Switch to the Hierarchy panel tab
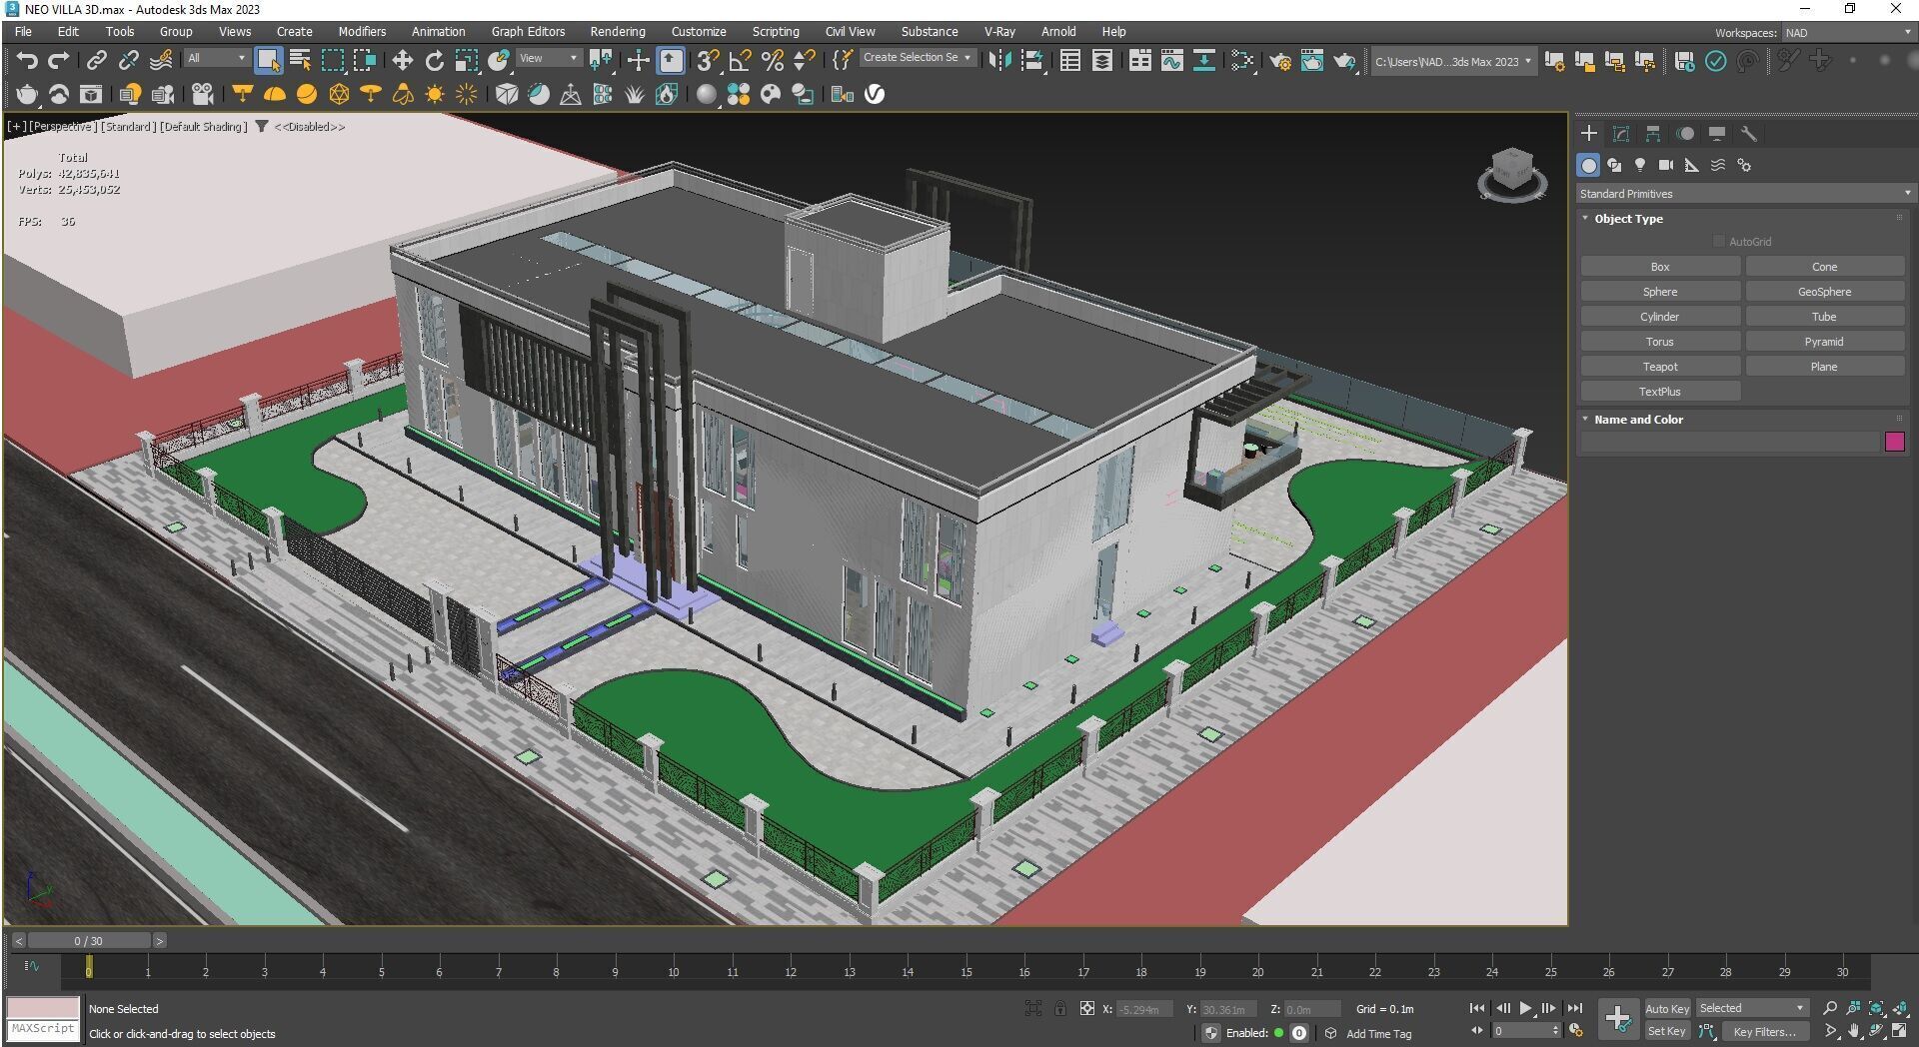1919x1047 pixels. click(x=1653, y=134)
